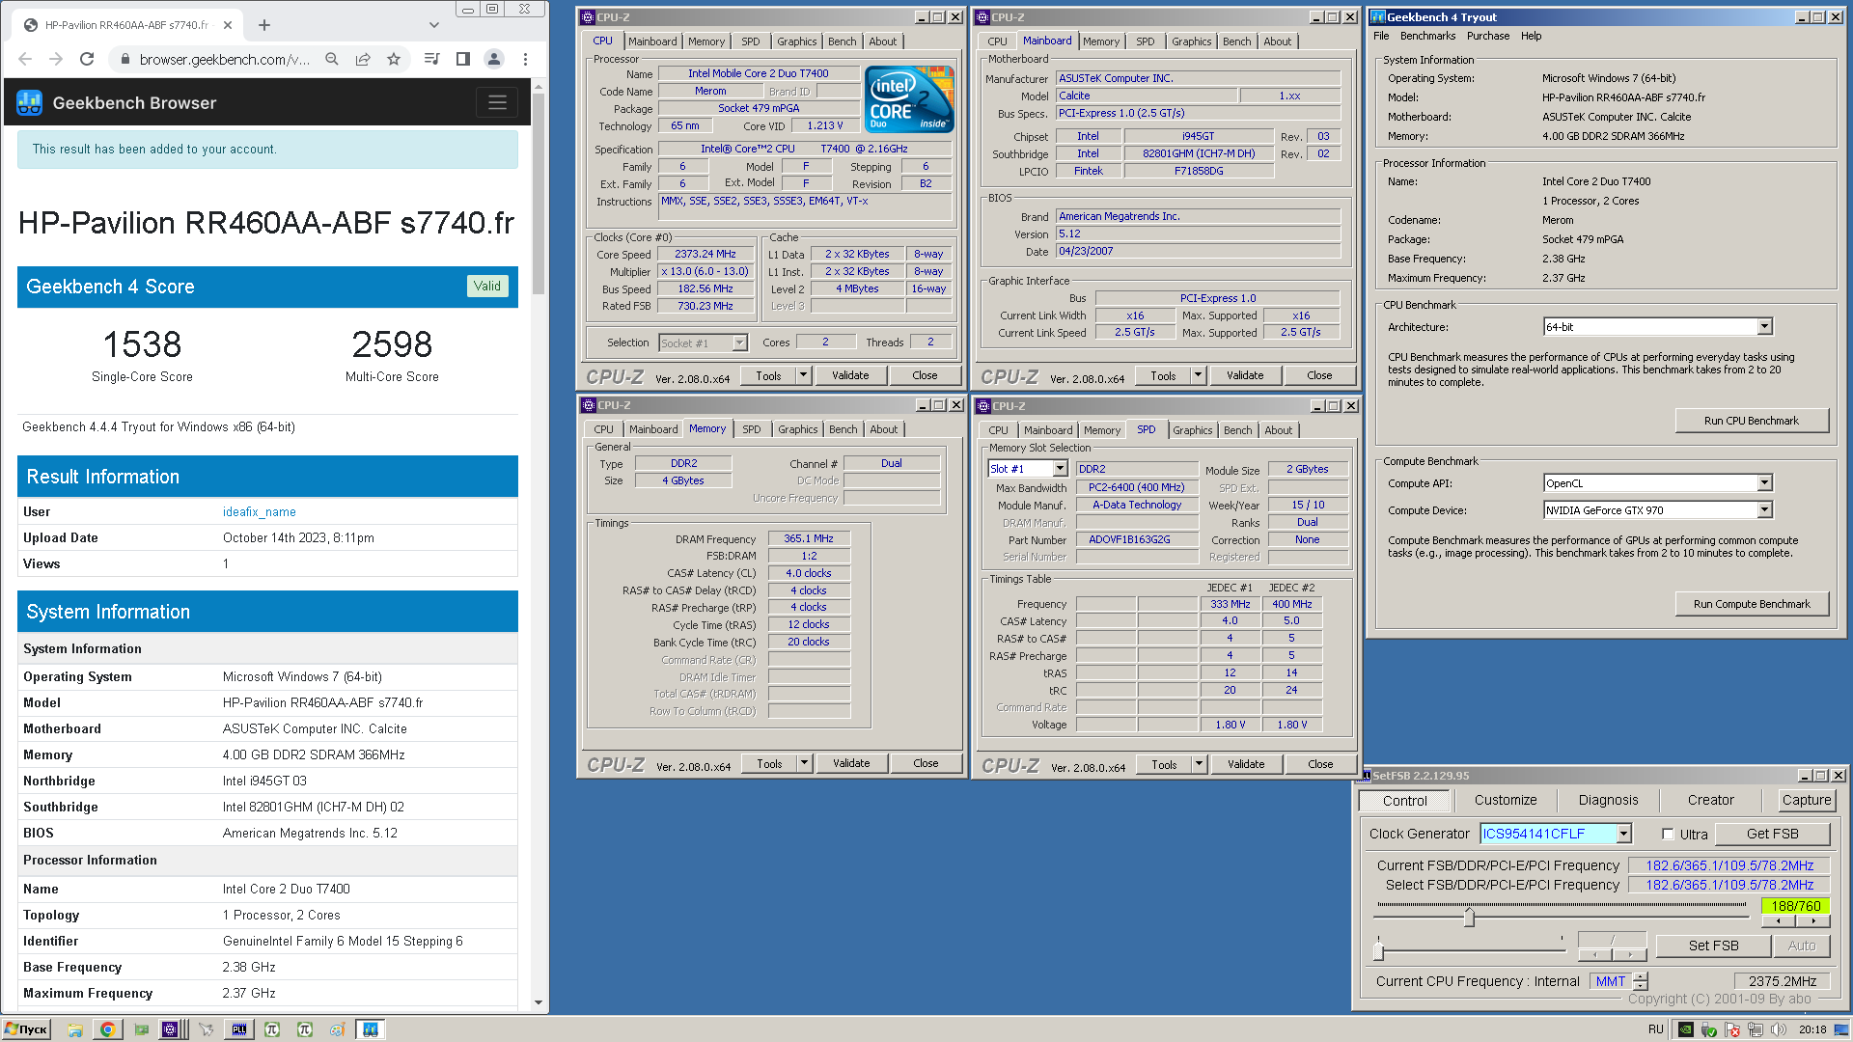Viewport: 1853px width, 1042px height.
Task: Go back in Chrome browser
Action: tap(25, 59)
